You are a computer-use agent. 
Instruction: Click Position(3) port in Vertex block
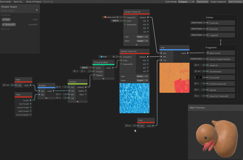coord(208,23)
